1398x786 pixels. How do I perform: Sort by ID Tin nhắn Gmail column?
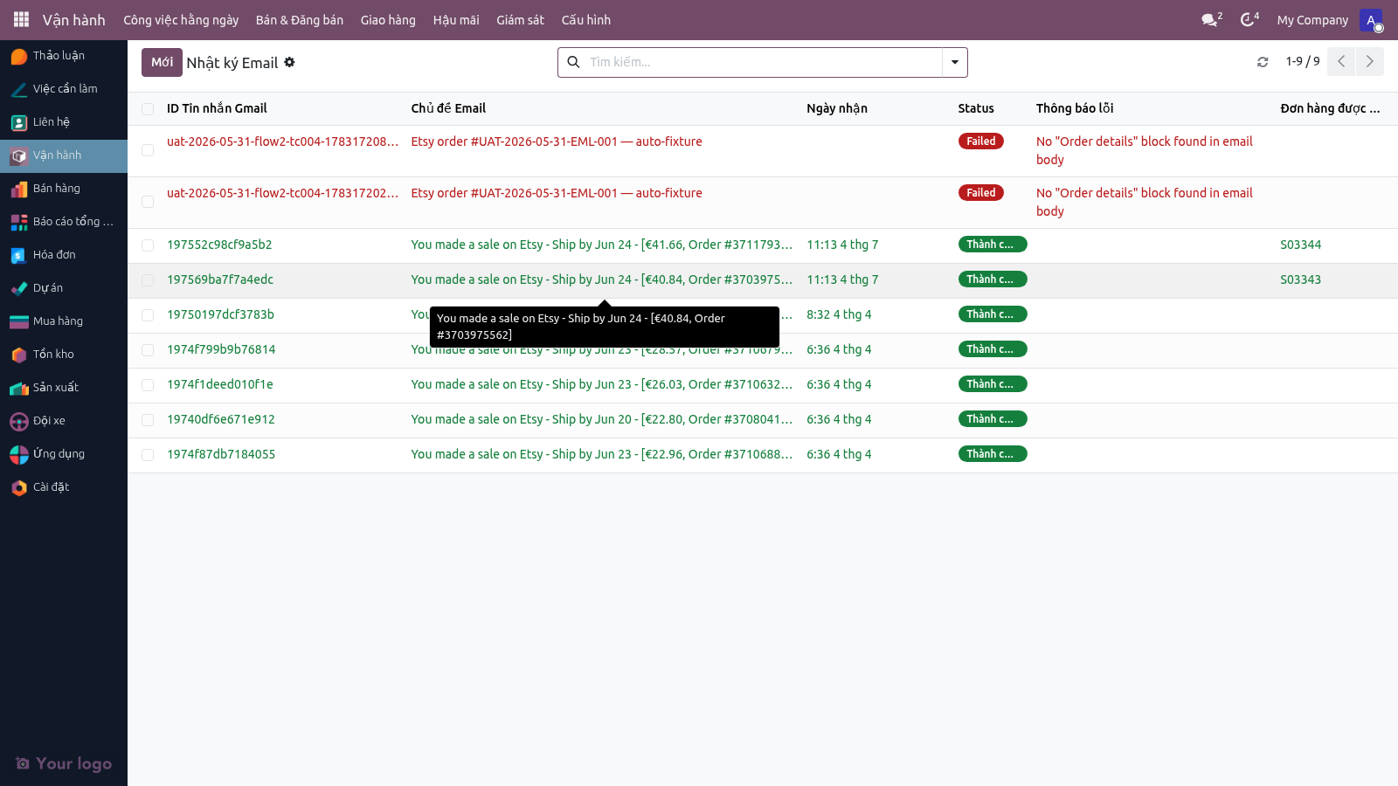(x=217, y=108)
